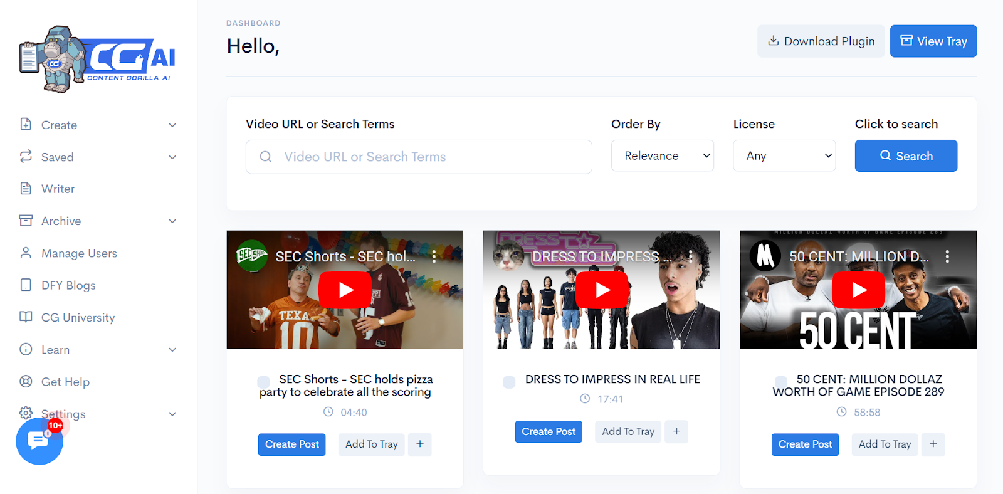Click the blue Search button

[x=906, y=156]
